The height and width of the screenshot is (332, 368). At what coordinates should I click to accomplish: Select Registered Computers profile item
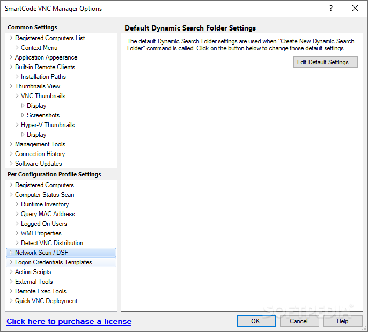pyautogui.click(x=45, y=185)
